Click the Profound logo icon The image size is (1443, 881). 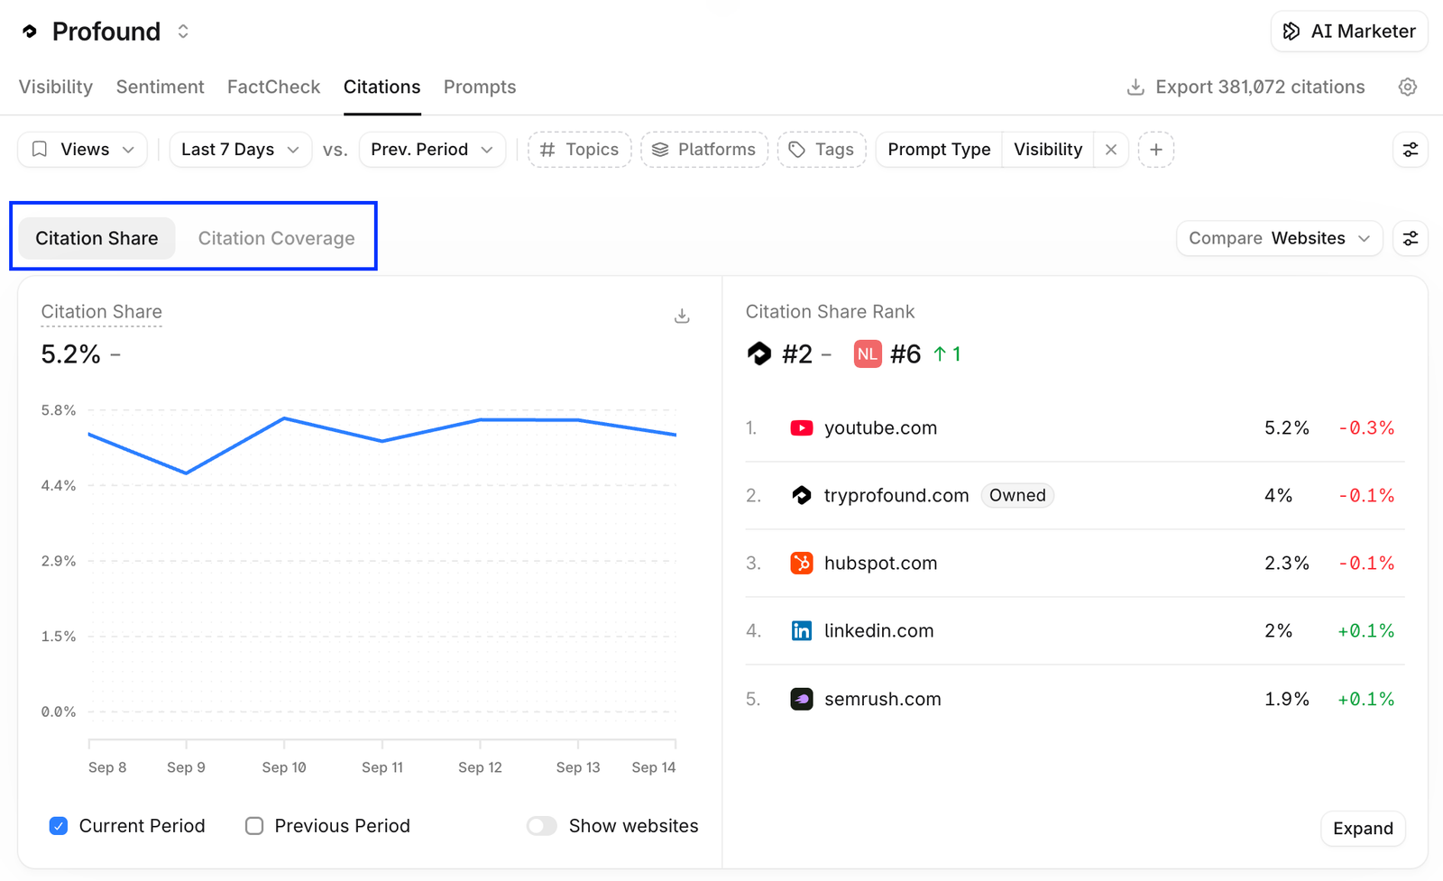click(x=30, y=32)
